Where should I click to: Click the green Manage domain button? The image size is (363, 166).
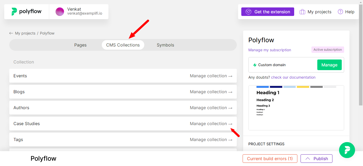point(330,65)
